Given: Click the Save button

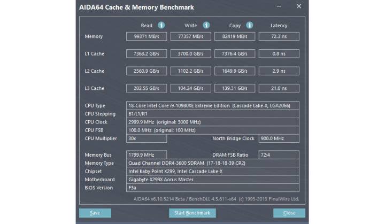Looking at the screenshot, I should [x=95, y=213].
